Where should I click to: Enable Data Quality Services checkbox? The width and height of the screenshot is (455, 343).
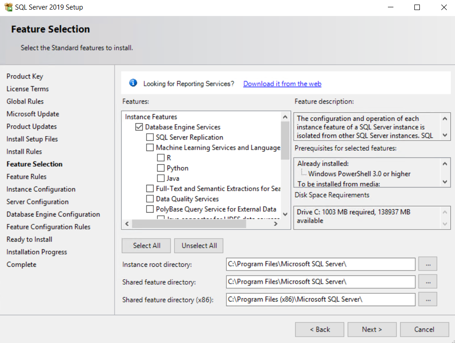tap(150, 199)
